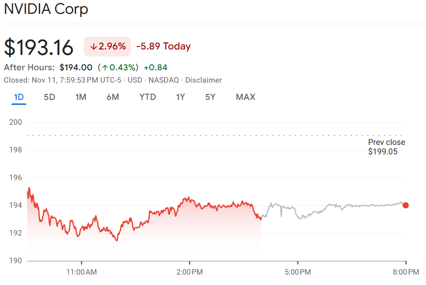
Task: Click the 11:00 AM time axis label
Action: tap(81, 272)
